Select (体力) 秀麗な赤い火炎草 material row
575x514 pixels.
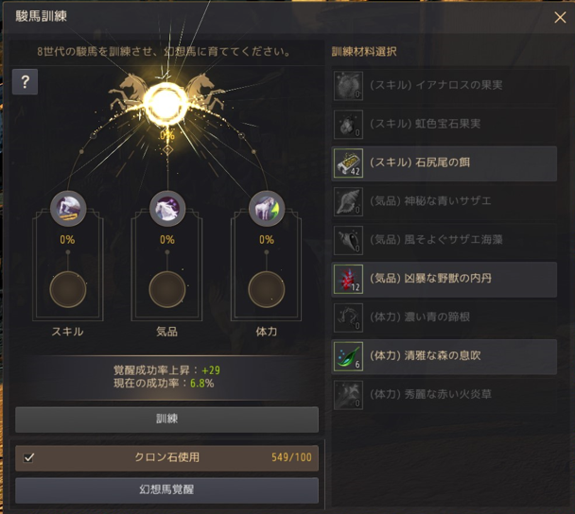(x=444, y=395)
